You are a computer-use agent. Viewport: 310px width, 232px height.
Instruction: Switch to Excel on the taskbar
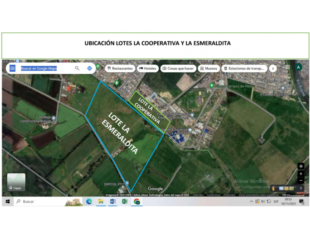[x=125, y=201]
